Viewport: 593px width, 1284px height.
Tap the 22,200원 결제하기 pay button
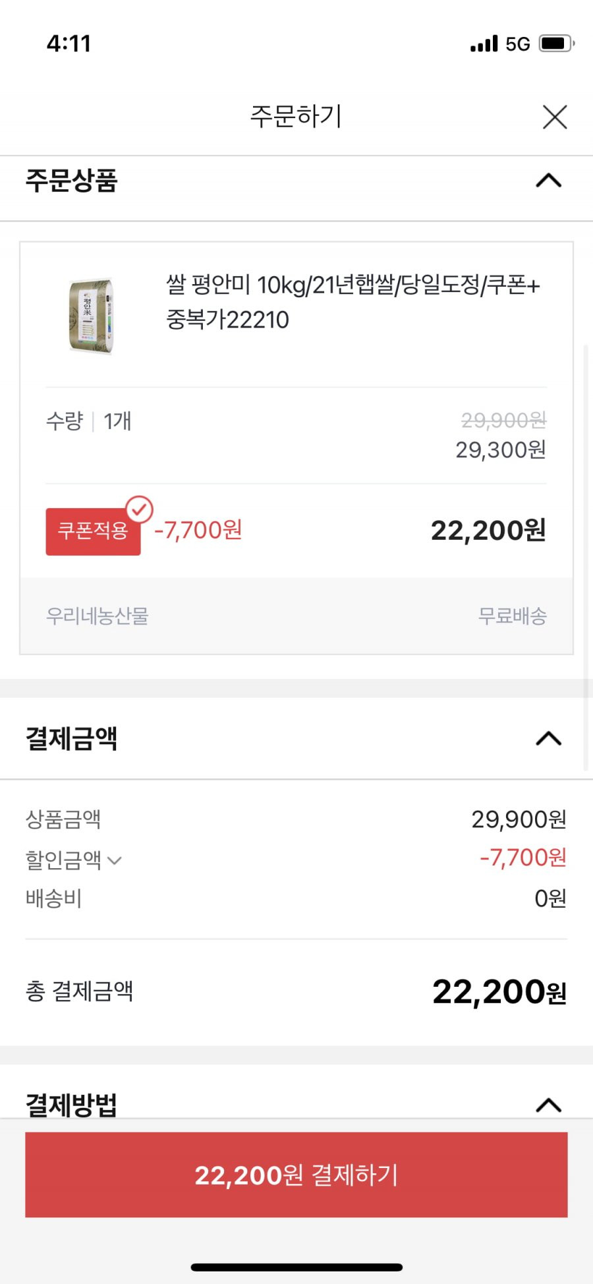point(296,1175)
